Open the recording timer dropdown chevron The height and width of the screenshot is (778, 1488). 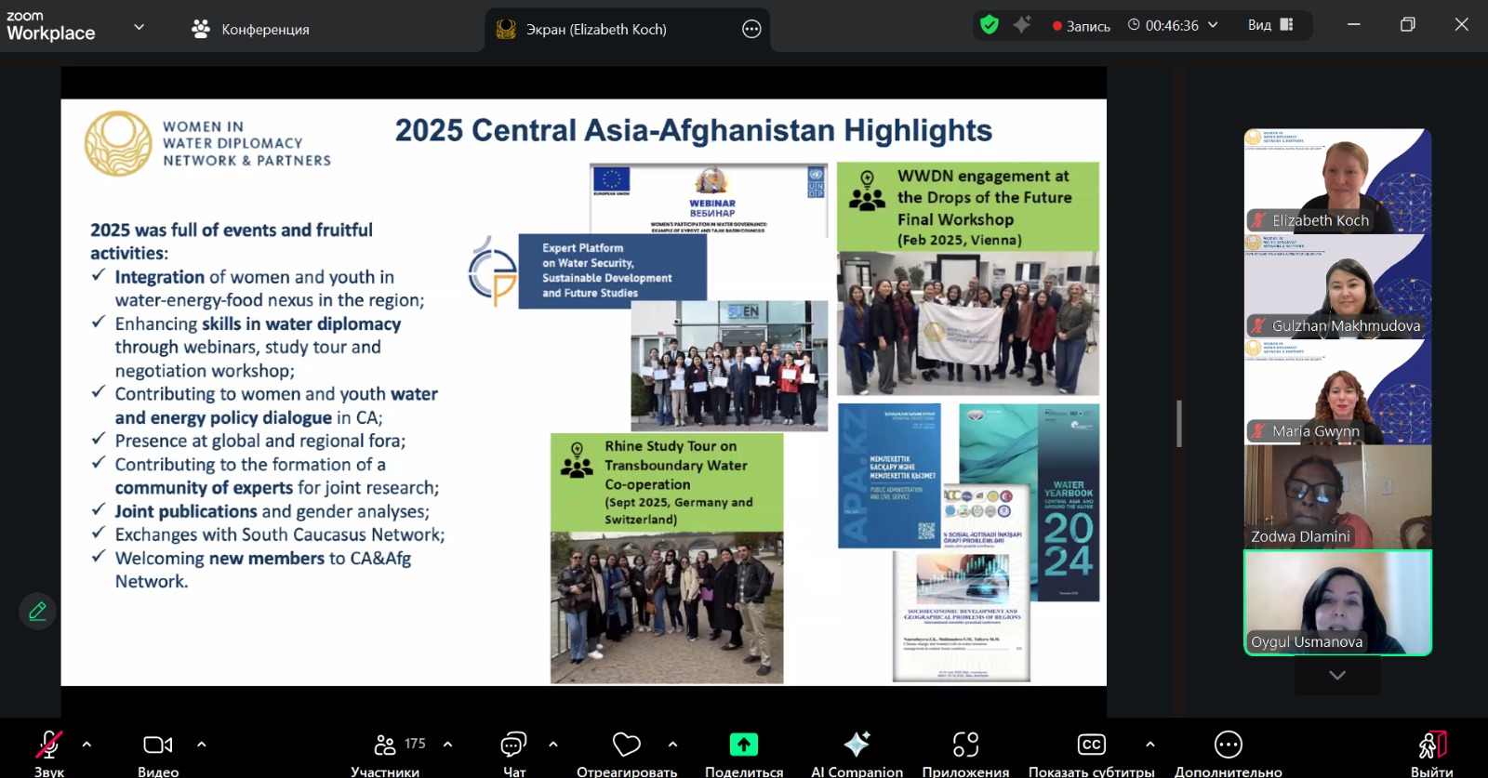pyautogui.click(x=1213, y=25)
